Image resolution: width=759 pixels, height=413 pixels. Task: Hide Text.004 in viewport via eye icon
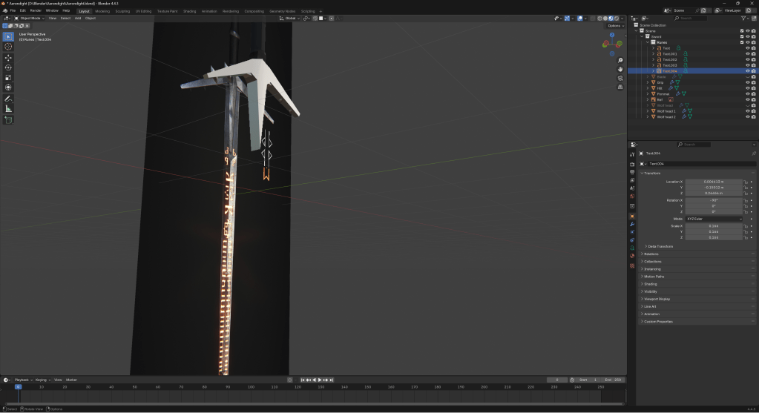coord(747,71)
